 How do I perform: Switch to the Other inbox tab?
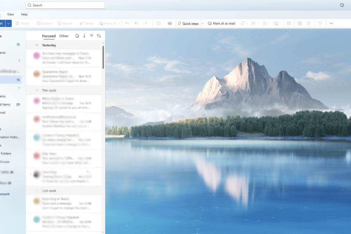click(64, 36)
